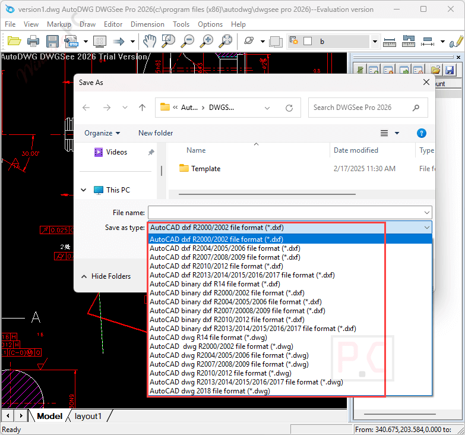Click the Save floppy disk icon

(x=52, y=41)
